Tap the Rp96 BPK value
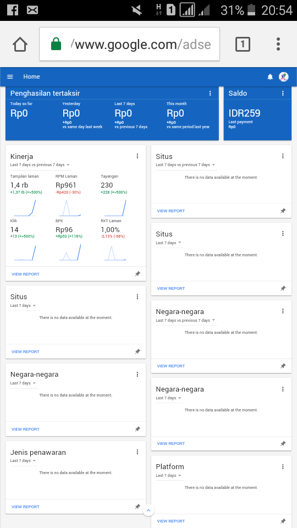The height and width of the screenshot is (528, 297). 64,230
